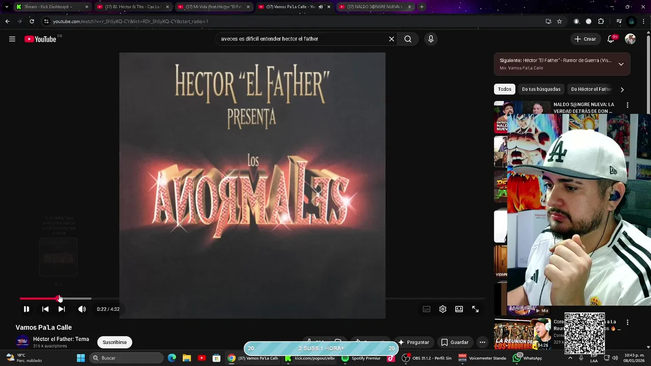Viewport: 651px width, 366px height.
Task: Open File Explorer from the taskbar
Action: (187, 358)
